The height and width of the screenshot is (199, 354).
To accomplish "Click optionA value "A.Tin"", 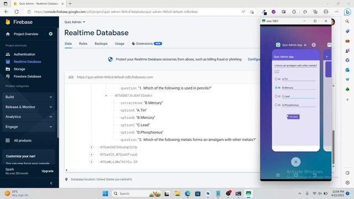I will (x=142, y=111).
